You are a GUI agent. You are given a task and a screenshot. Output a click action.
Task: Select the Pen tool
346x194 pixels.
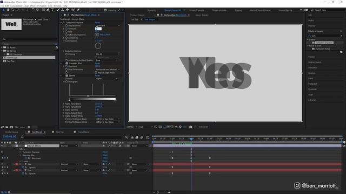click(x=48, y=10)
